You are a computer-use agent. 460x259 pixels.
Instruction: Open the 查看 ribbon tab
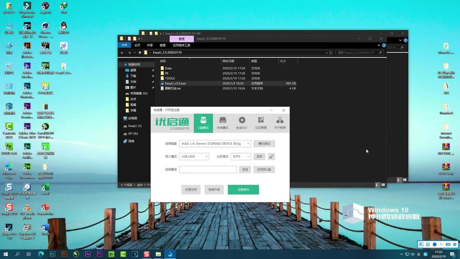tap(163, 45)
